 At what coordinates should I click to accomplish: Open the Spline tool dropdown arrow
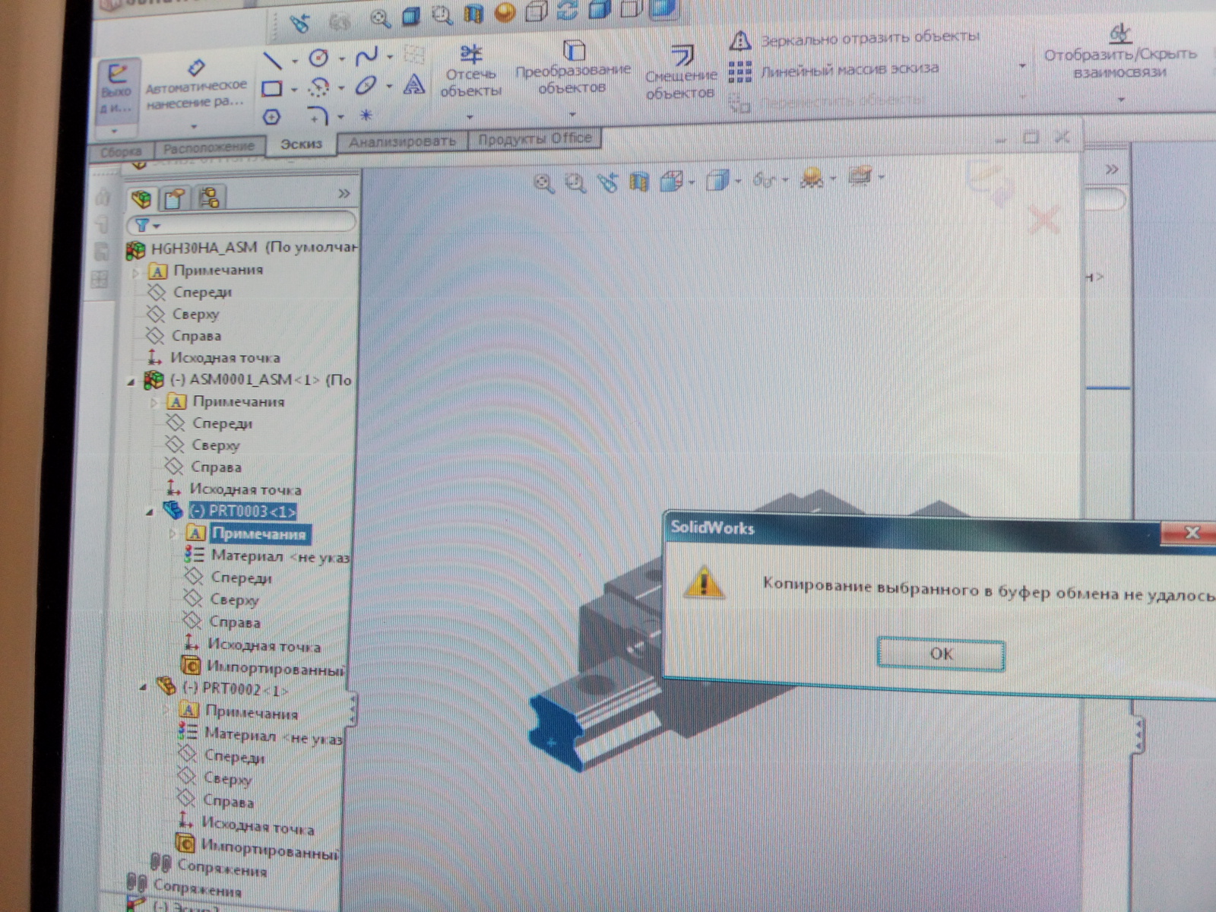390,56
